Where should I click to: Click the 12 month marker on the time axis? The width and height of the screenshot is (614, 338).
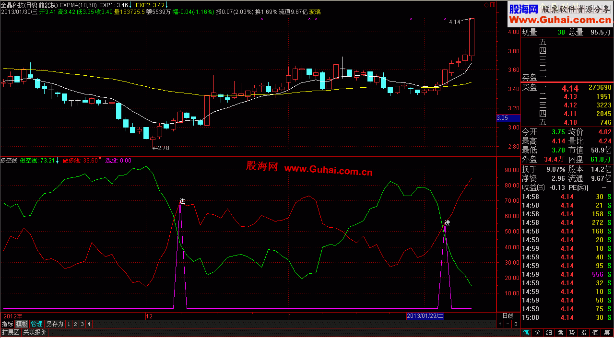click(x=149, y=316)
